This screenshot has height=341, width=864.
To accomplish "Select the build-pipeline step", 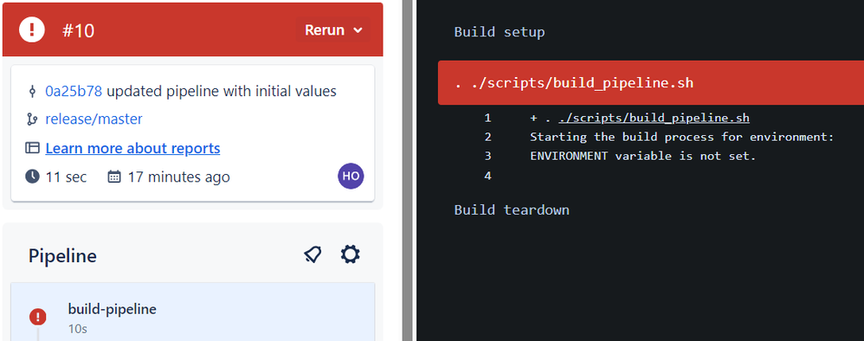I will [193, 312].
